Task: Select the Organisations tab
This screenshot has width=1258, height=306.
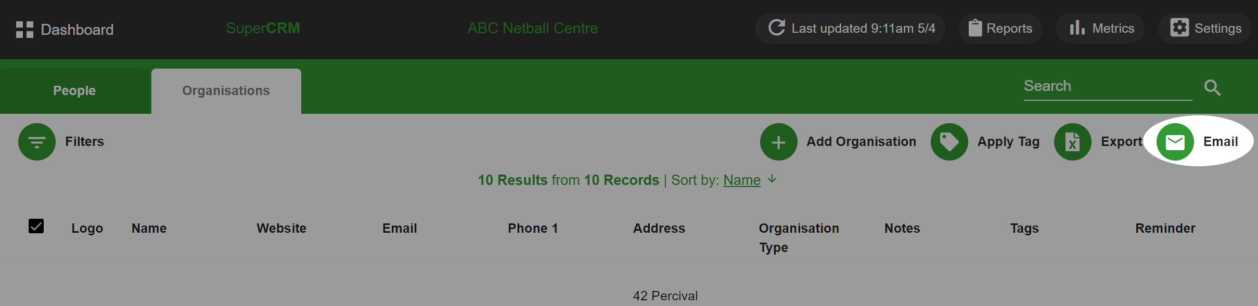Action: (x=226, y=91)
